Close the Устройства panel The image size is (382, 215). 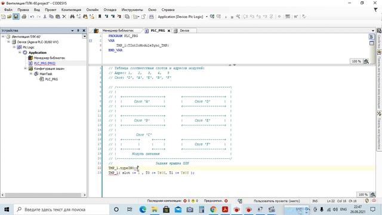84,30
